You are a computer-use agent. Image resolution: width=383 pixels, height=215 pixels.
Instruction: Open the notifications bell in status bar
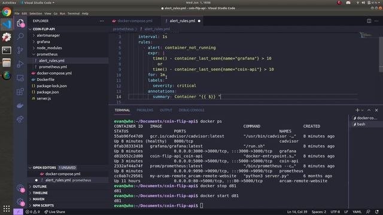pos(376,212)
